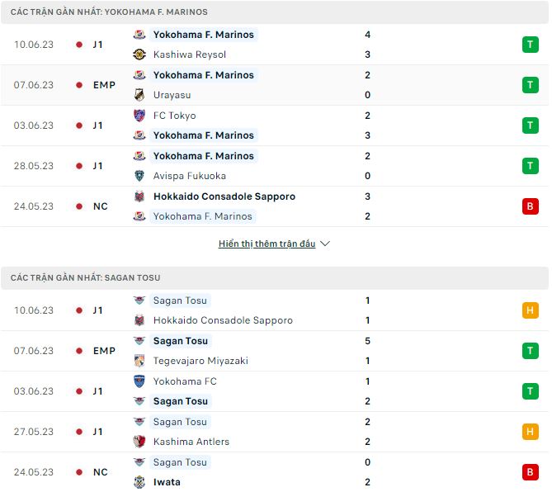Click the 'Các trận gần nhất: Yokohama F. Marinos' header

[x=109, y=12]
